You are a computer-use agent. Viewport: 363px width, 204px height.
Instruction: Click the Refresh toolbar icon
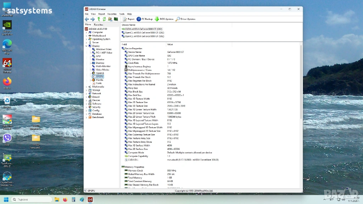coord(104,19)
